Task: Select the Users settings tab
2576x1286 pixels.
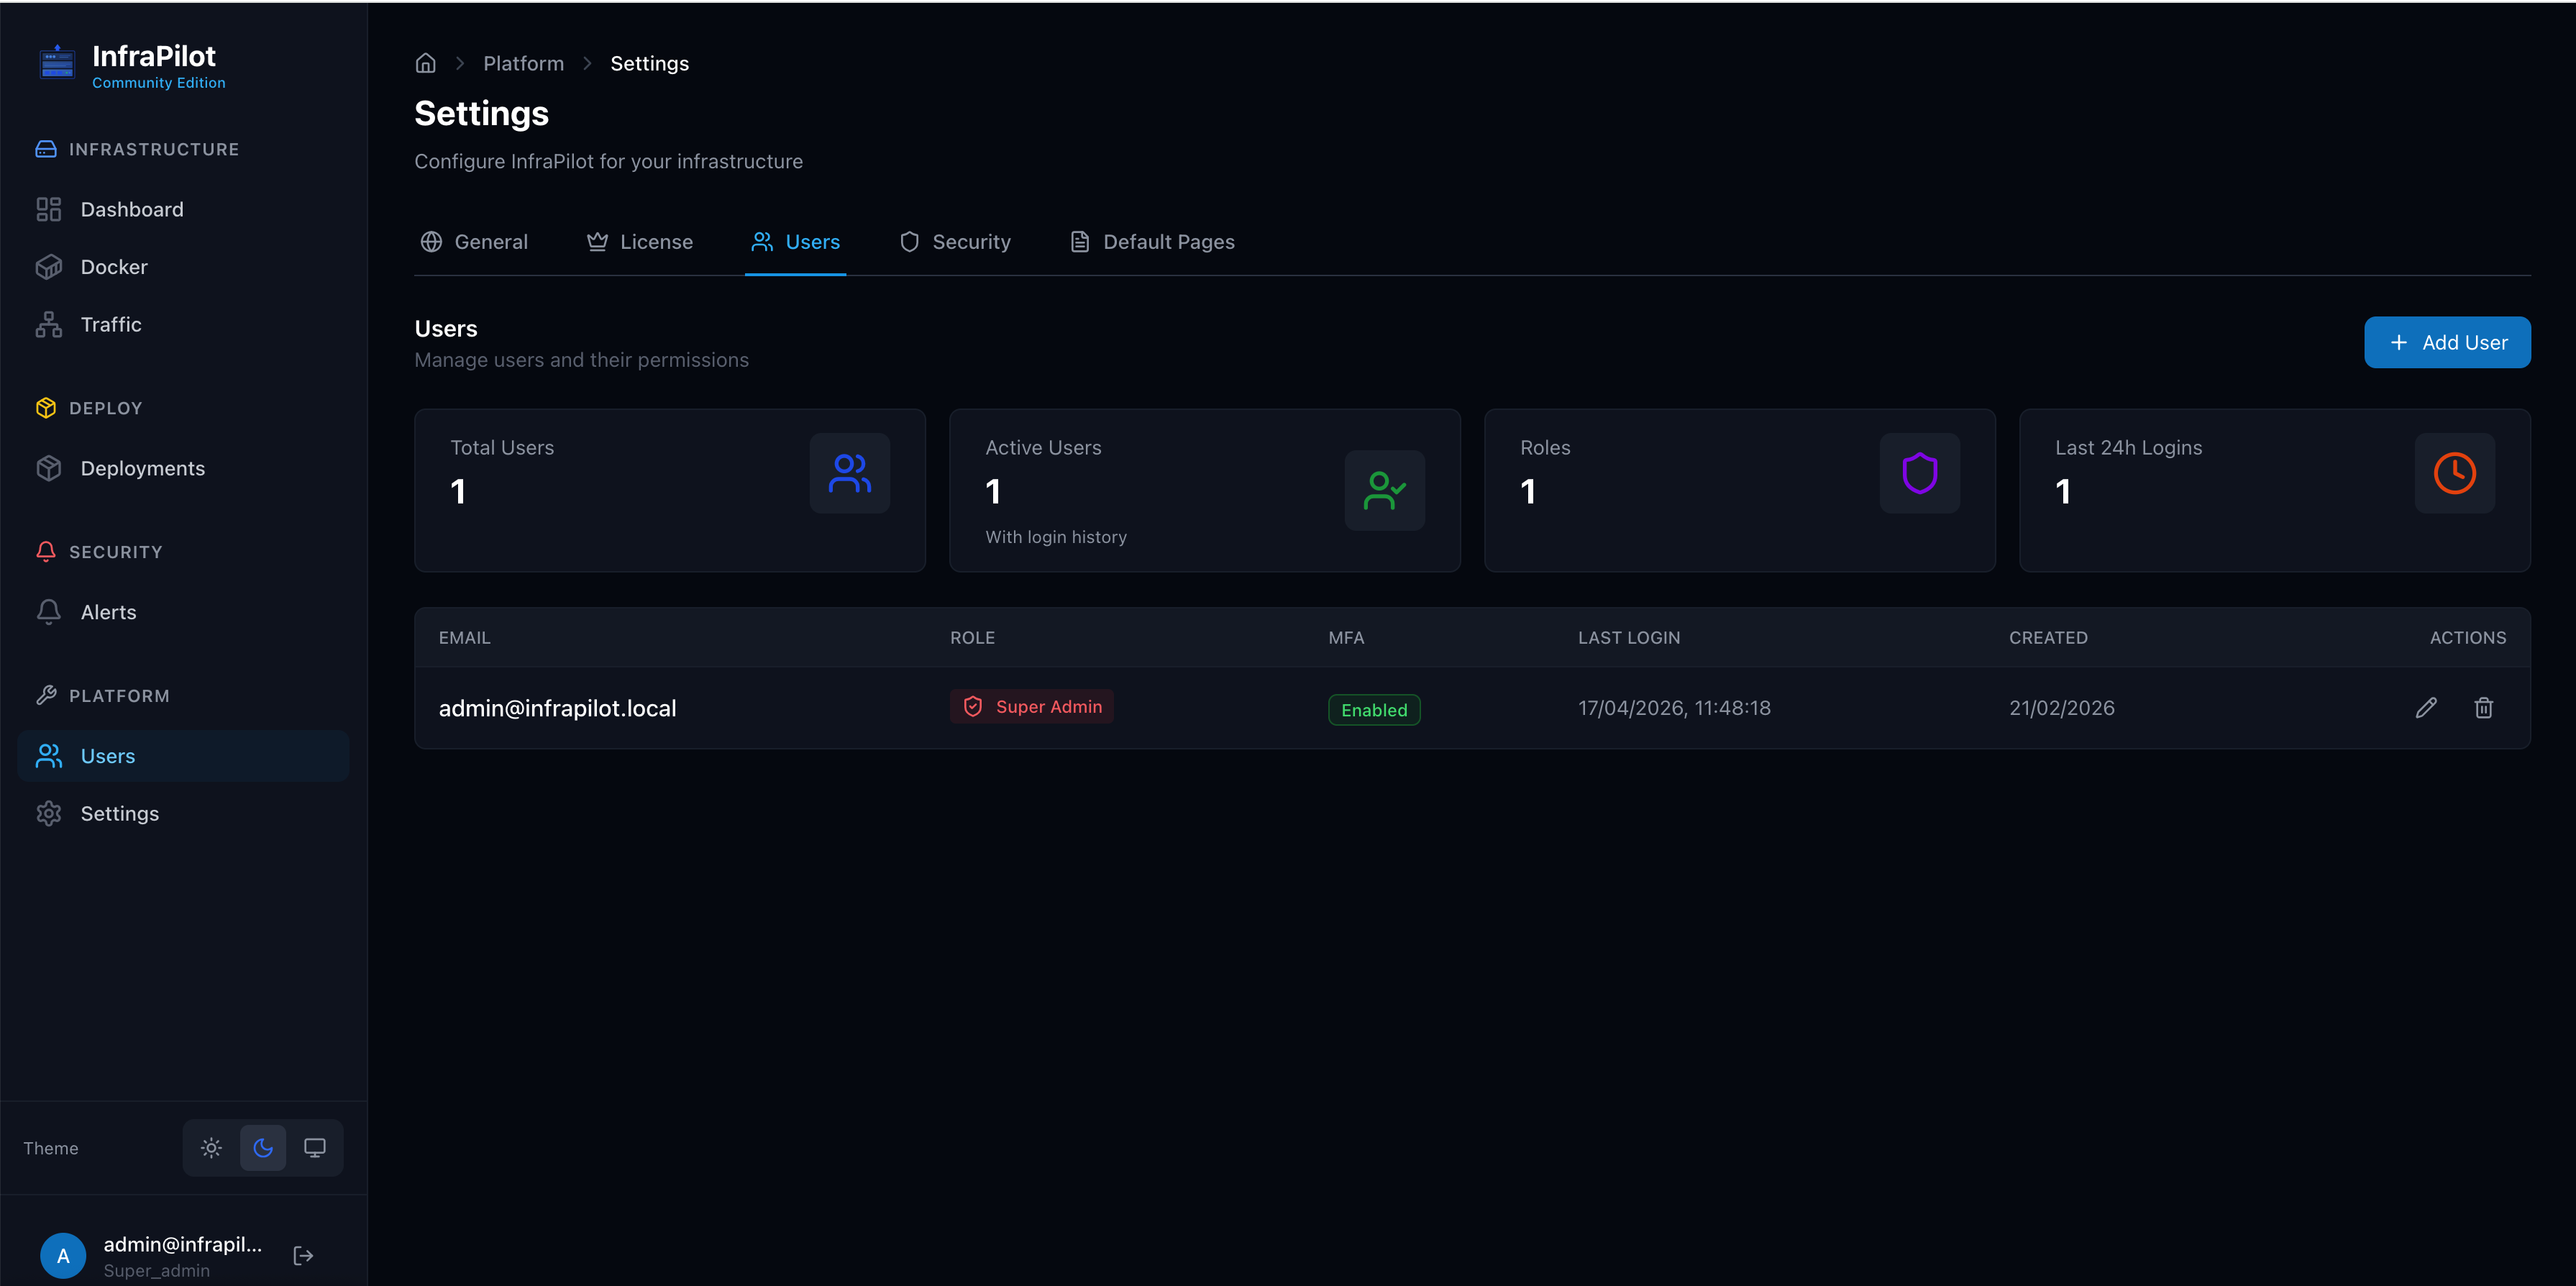Action: pos(796,242)
